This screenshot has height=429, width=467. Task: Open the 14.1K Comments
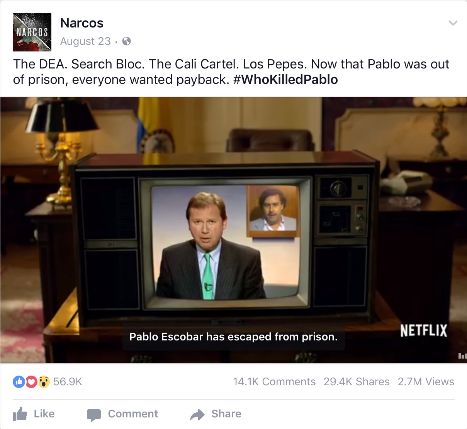[274, 382]
